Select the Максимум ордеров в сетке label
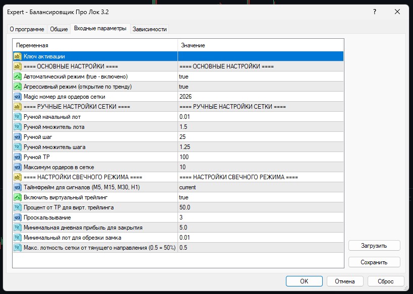Image resolution: width=413 pixels, height=294 pixels. pyautogui.click(x=58, y=167)
